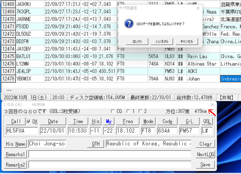Viewport: 241px width, 174px height.
Task: Click the frequency field showing 18.102
Action: [x=128, y=131]
